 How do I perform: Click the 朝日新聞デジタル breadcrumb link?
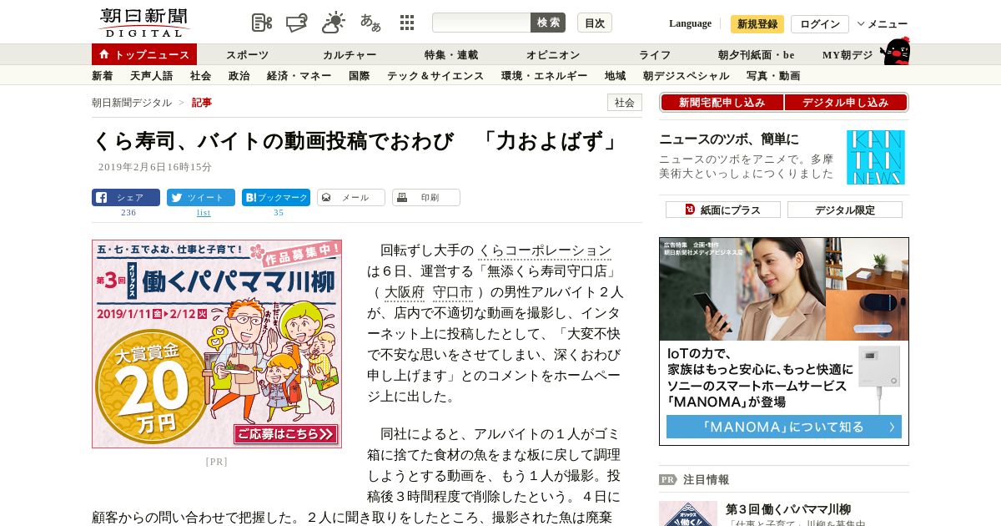(132, 103)
